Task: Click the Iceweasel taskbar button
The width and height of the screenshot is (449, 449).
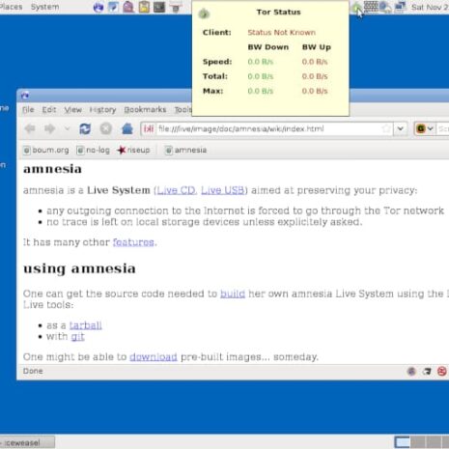Action: (27, 442)
